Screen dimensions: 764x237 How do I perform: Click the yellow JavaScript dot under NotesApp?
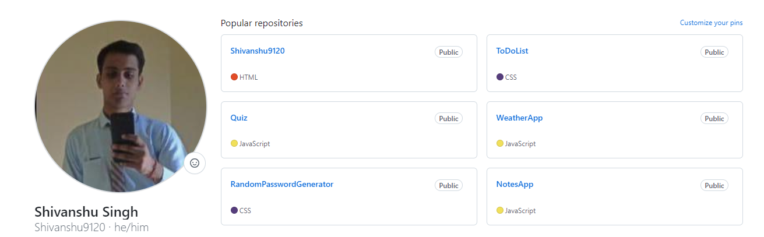pos(500,210)
